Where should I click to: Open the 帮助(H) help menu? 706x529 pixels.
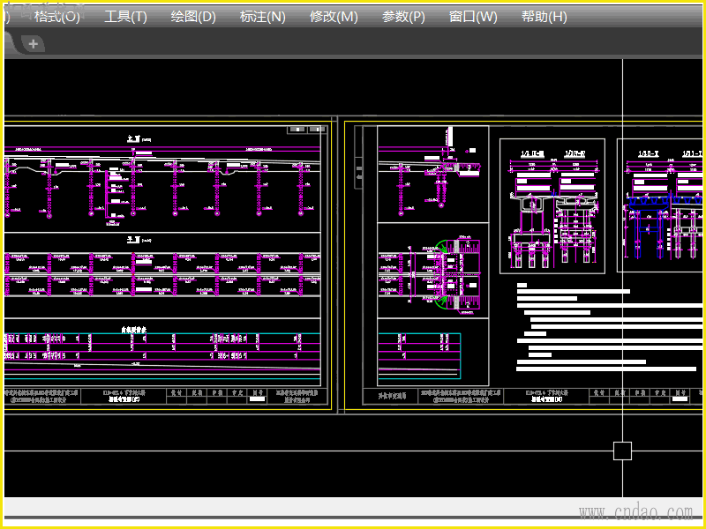coord(544,17)
